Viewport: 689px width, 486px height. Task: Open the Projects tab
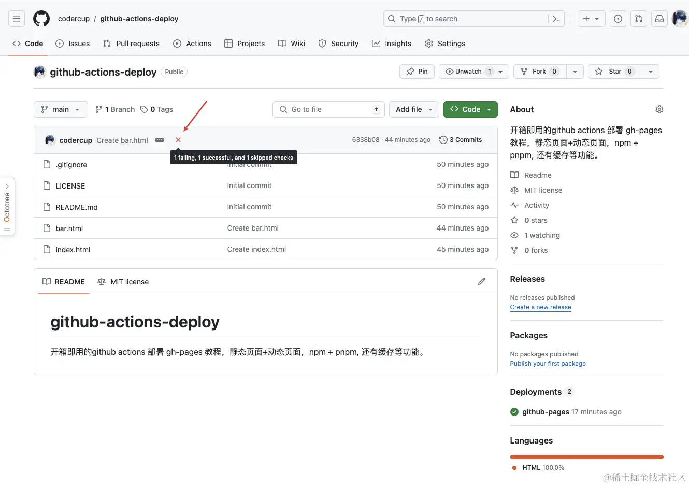pyautogui.click(x=245, y=44)
